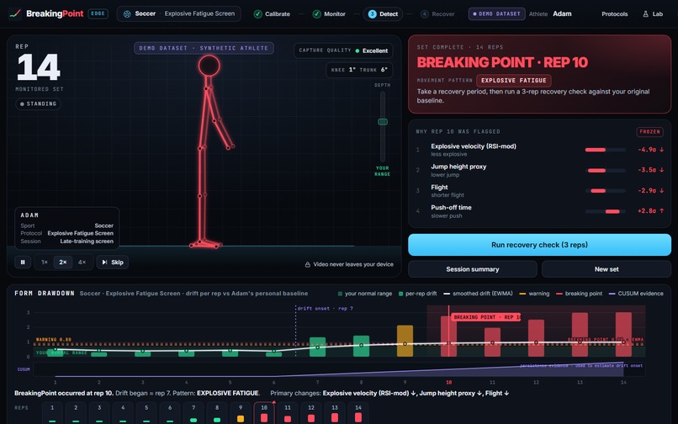Run recovery check (3 reps)
The height and width of the screenshot is (424, 678).
tap(539, 245)
